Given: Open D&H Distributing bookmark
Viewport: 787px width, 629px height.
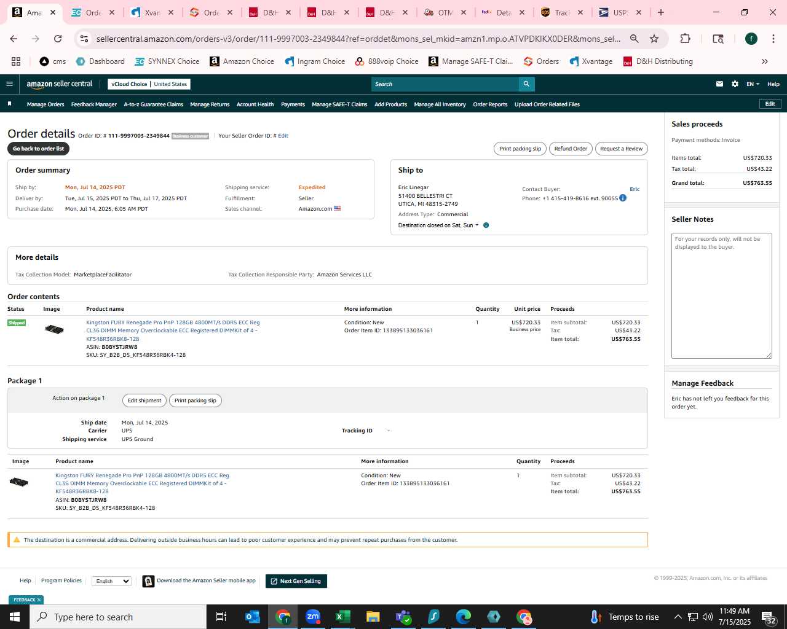Looking at the screenshot, I should tap(658, 61).
